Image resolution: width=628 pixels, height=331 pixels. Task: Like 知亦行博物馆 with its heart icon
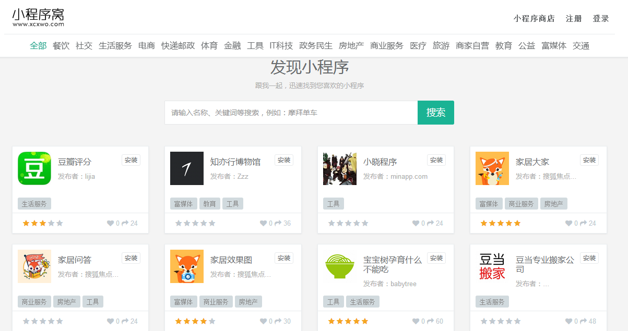click(263, 223)
